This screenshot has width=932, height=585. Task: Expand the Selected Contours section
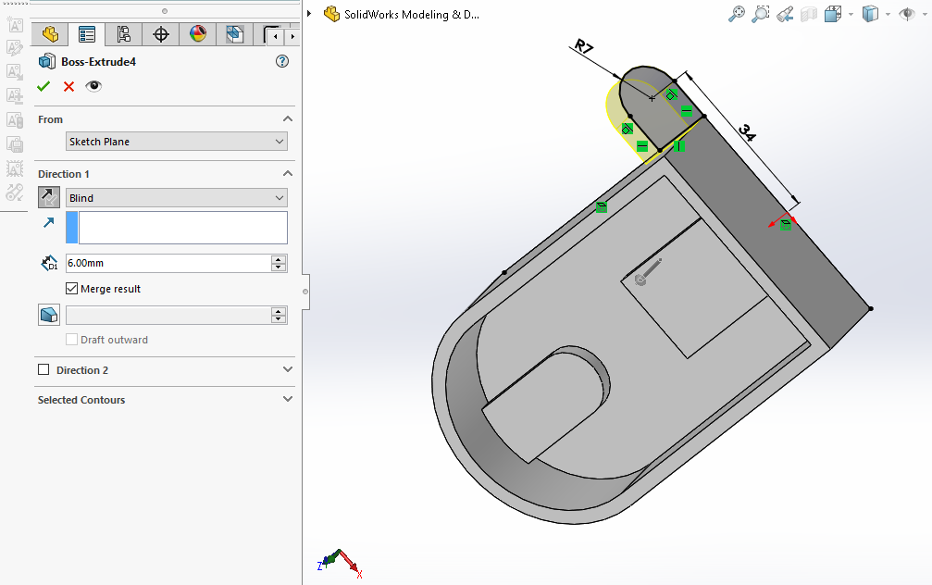tap(287, 400)
